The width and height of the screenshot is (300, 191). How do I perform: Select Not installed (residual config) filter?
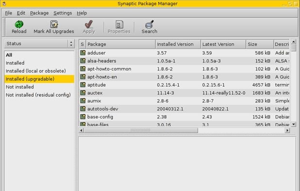pos(38,95)
